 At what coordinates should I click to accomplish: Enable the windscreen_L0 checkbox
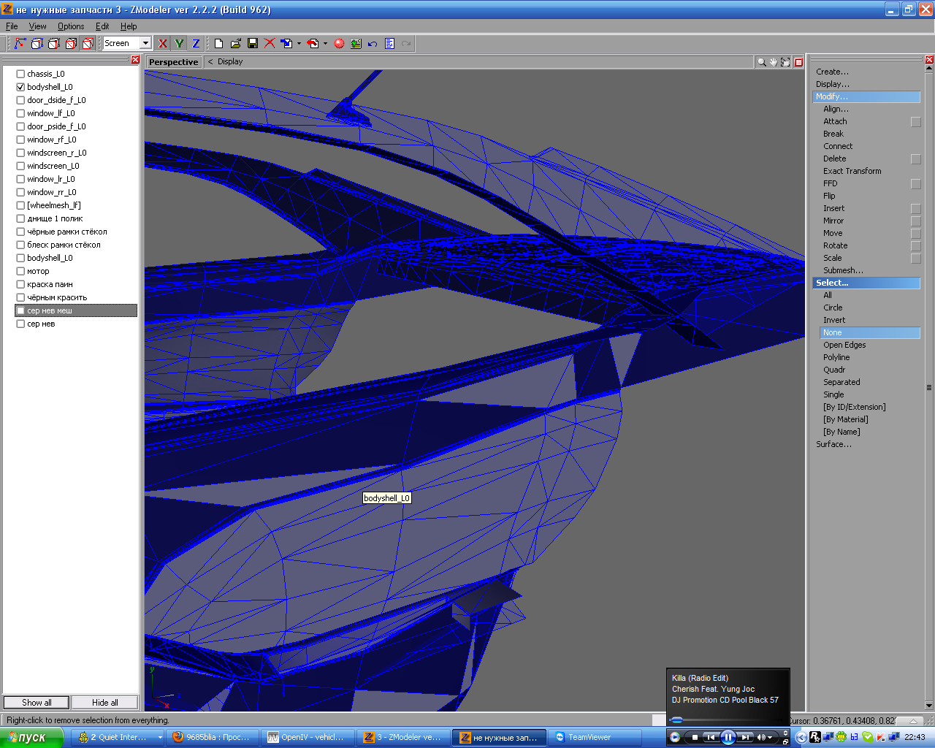click(20, 166)
